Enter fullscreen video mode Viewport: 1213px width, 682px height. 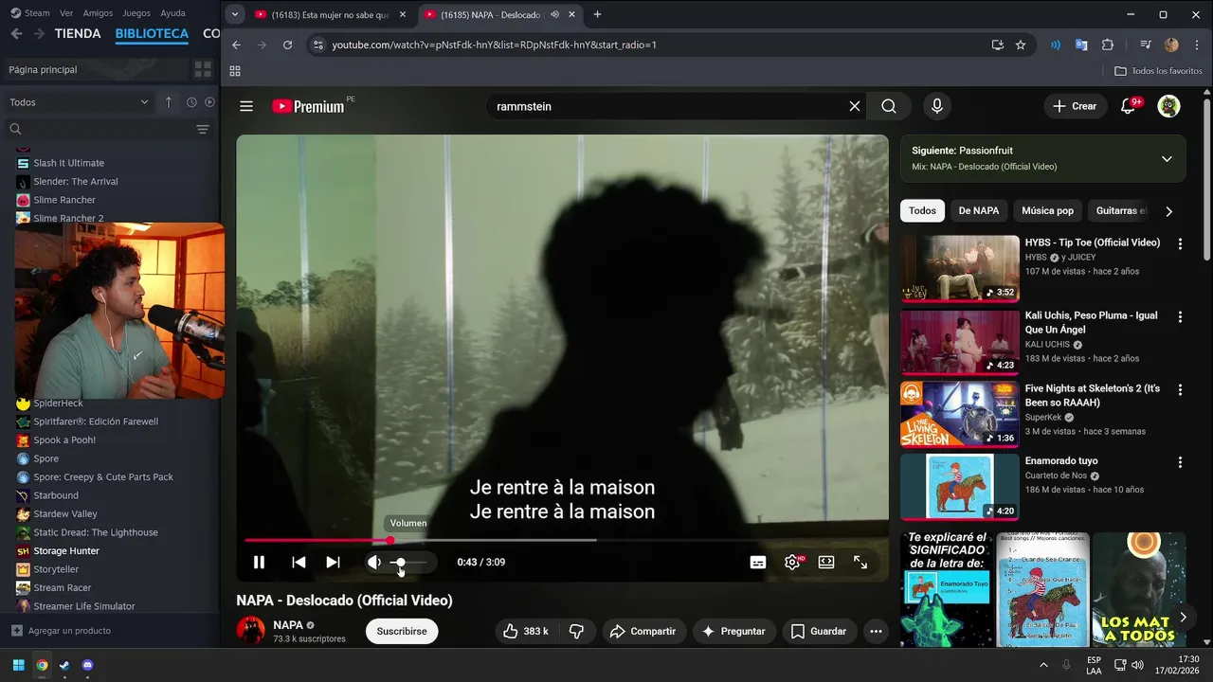(860, 562)
